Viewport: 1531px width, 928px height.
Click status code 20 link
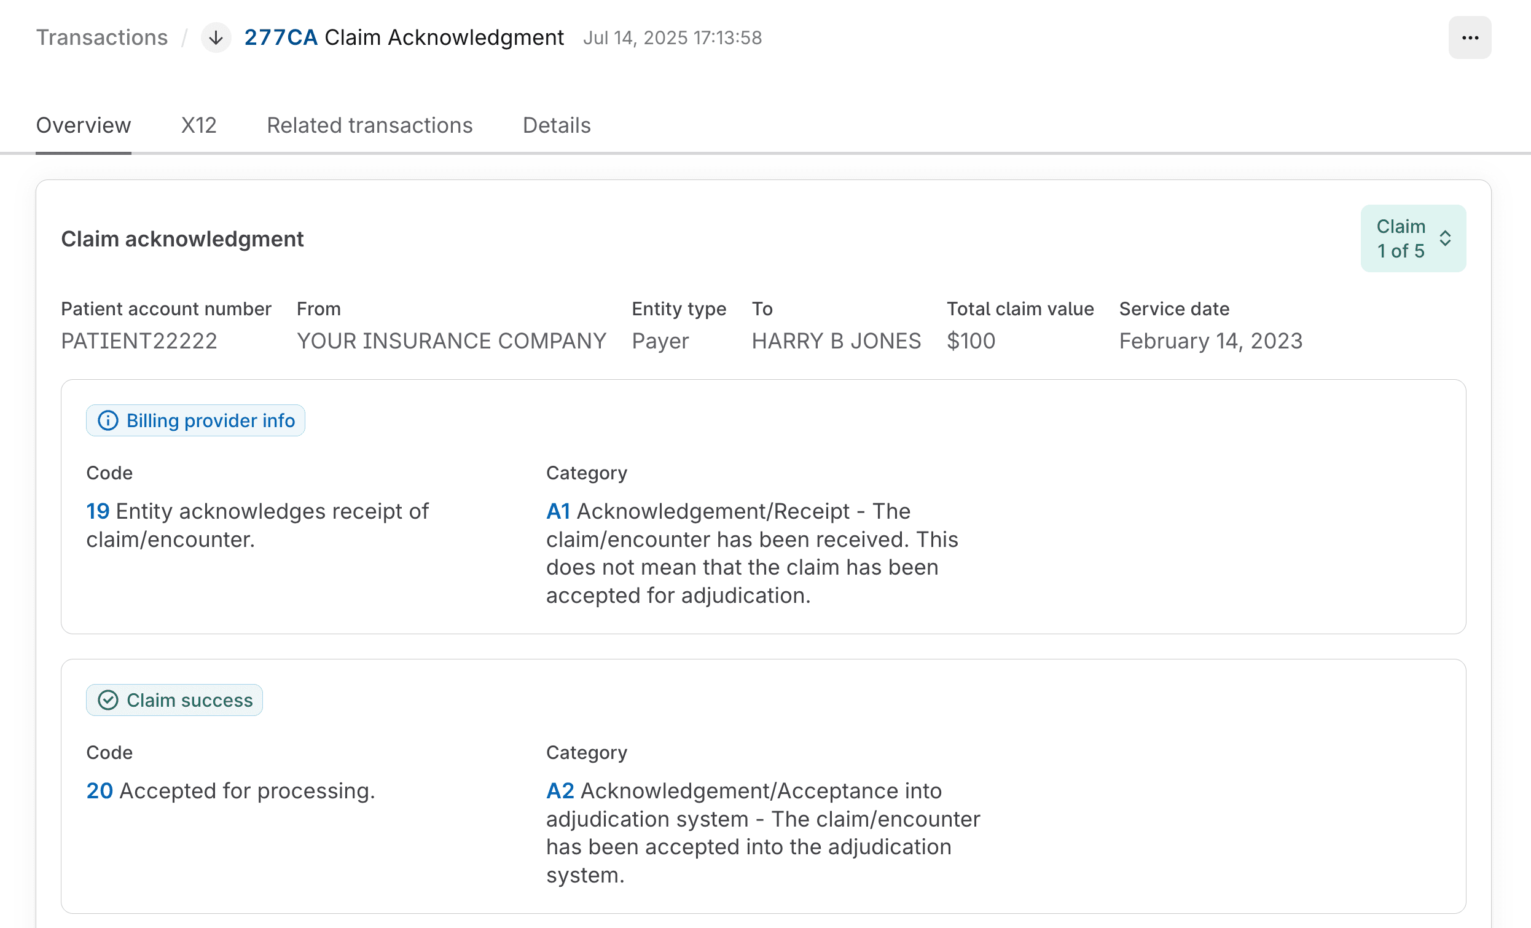point(100,791)
